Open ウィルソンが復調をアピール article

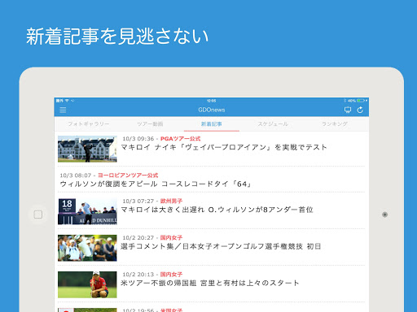(156, 184)
